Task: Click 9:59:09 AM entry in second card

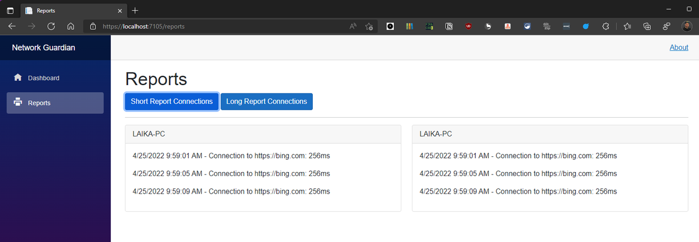Action: point(518,191)
